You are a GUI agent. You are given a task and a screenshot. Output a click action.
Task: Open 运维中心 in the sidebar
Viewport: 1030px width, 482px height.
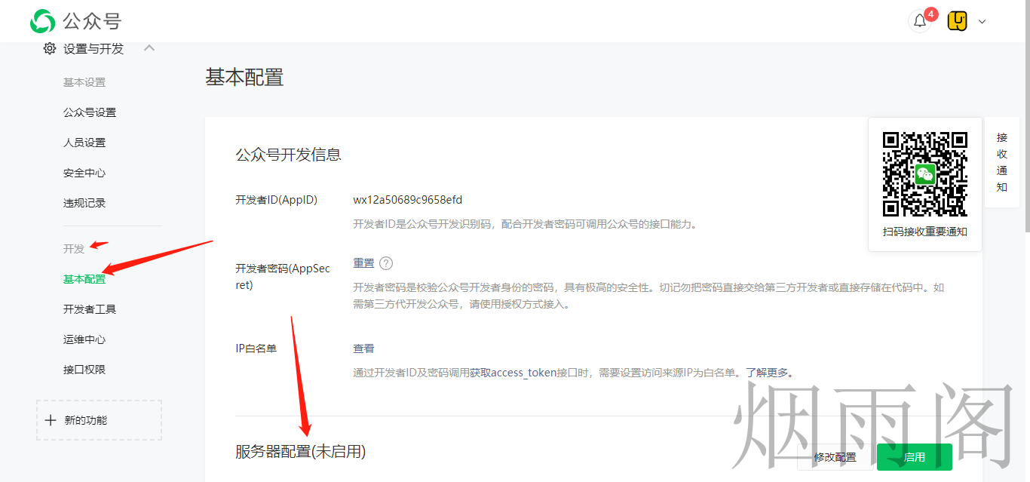(x=84, y=339)
